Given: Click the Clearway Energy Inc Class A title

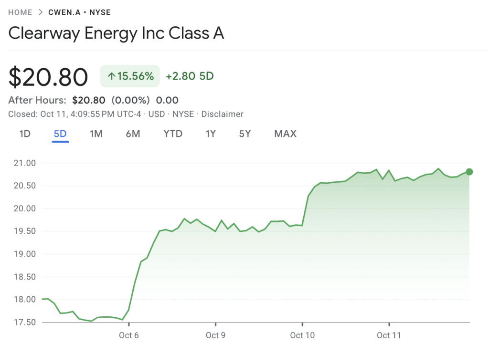Looking at the screenshot, I should [116, 33].
